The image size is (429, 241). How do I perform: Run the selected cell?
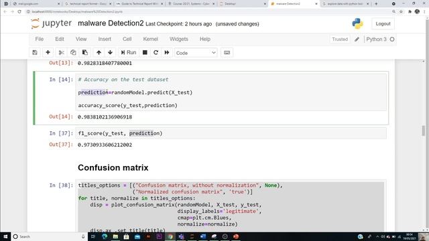pos(129,52)
